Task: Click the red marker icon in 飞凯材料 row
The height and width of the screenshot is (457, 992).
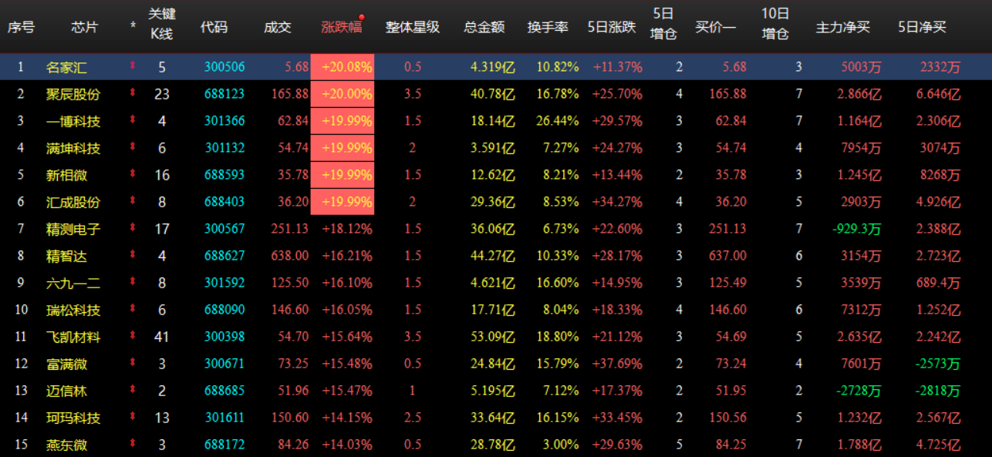Action: 133,336
